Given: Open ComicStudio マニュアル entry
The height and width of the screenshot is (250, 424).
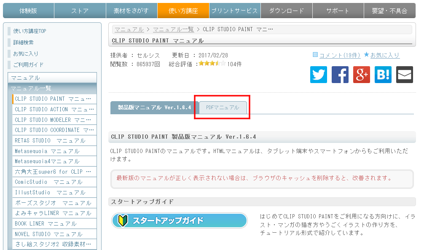Looking at the screenshot, I should coord(54,182).
